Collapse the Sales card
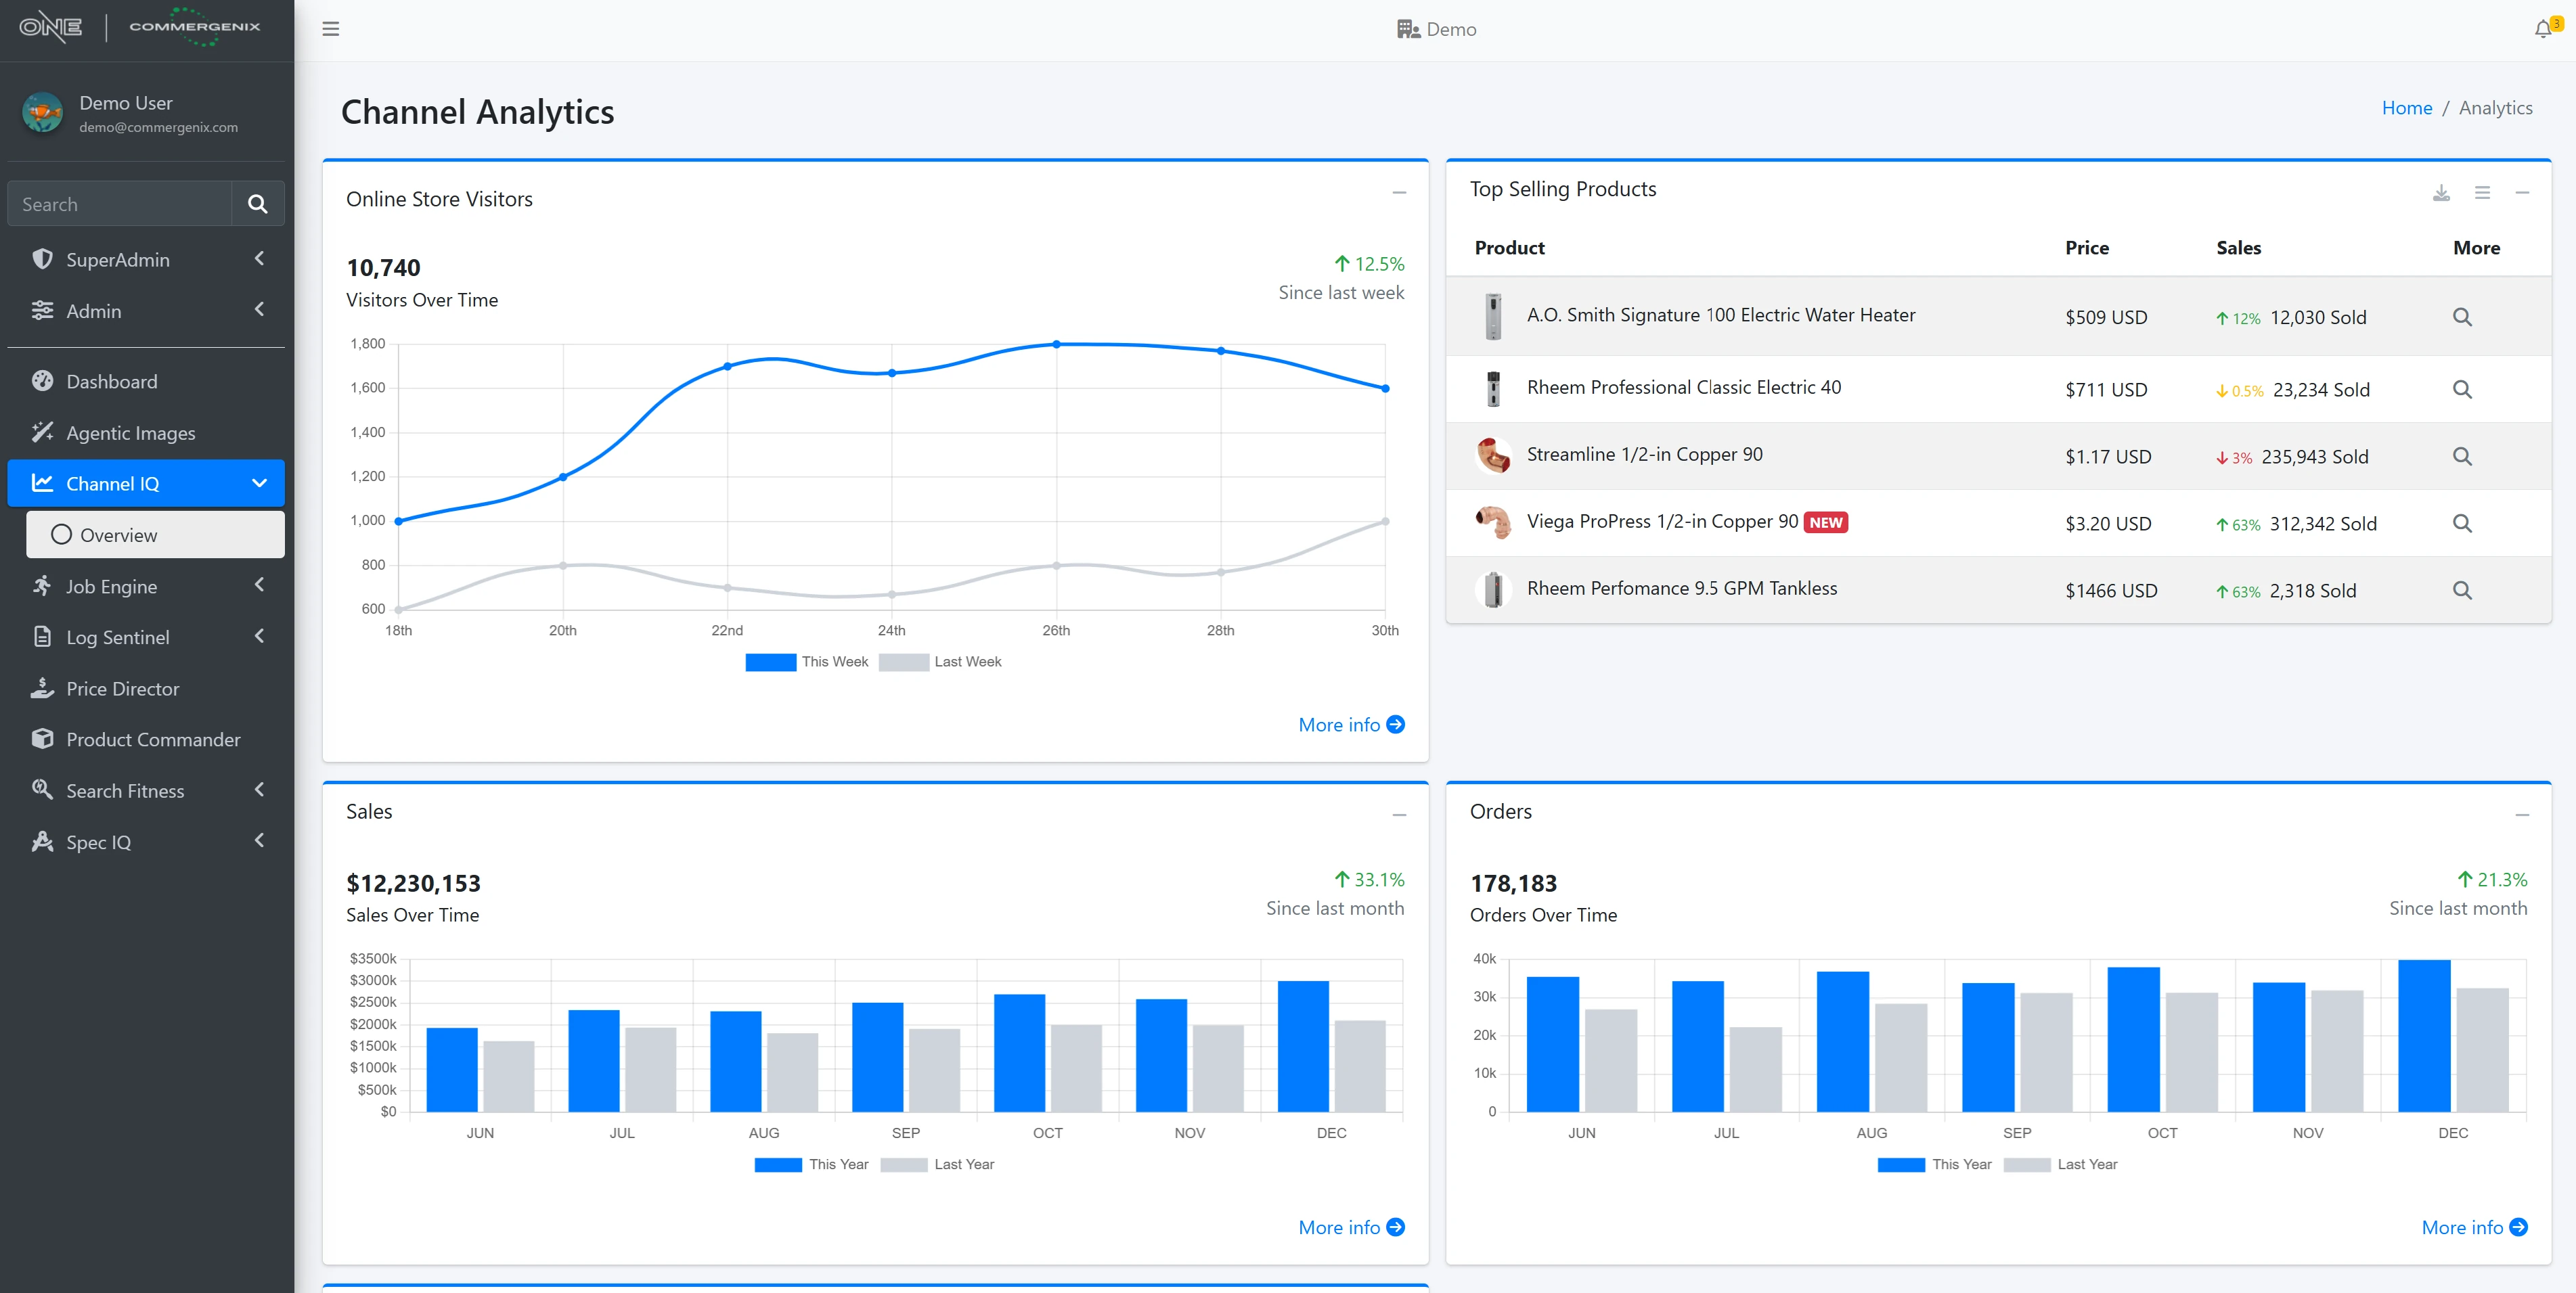2576x1293 pixels. [1399, 815]
